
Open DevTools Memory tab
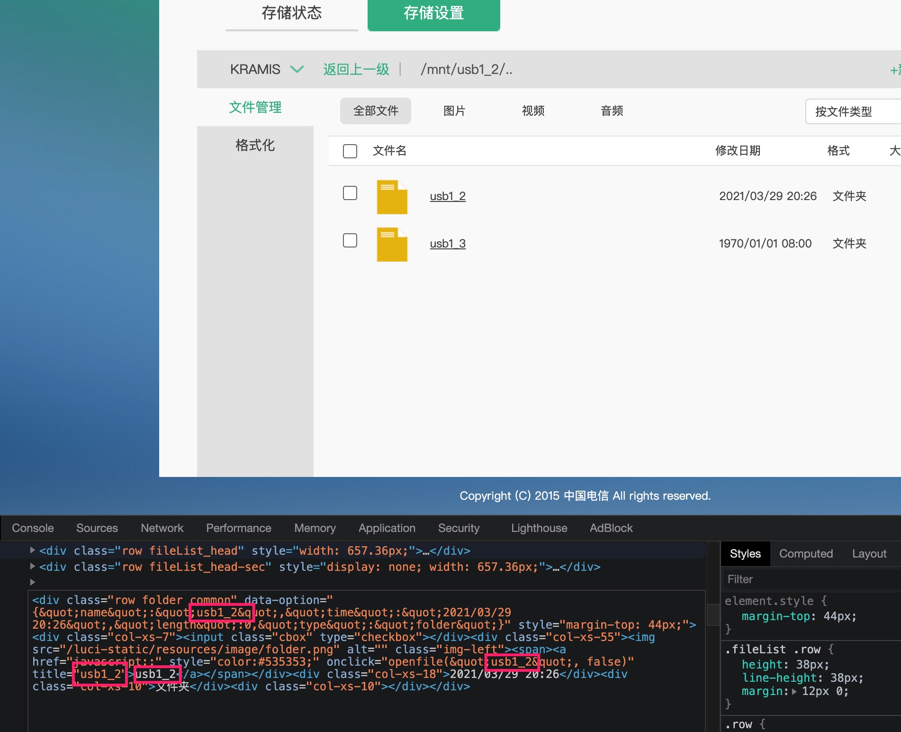315,528
